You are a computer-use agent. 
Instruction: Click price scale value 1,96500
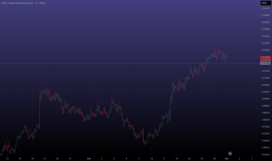[265, 141]
